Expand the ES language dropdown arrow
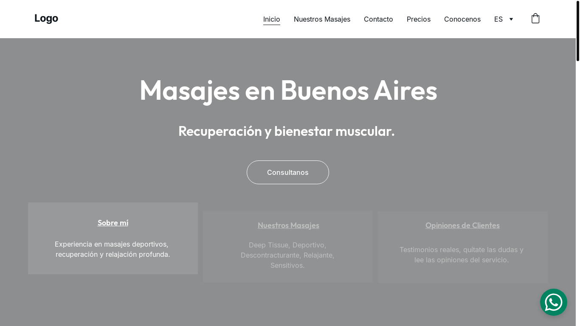 pos(511,19)
